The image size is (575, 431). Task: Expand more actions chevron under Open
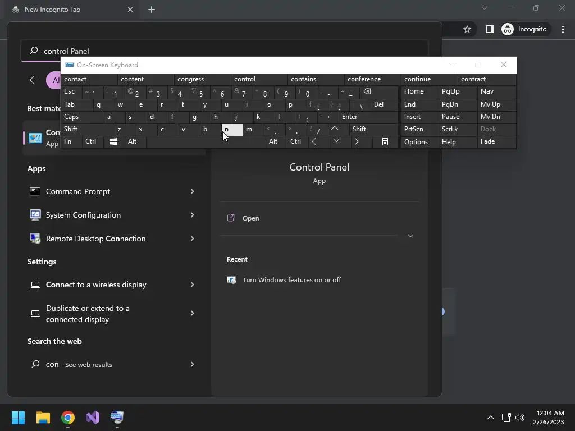pos(410,236)
